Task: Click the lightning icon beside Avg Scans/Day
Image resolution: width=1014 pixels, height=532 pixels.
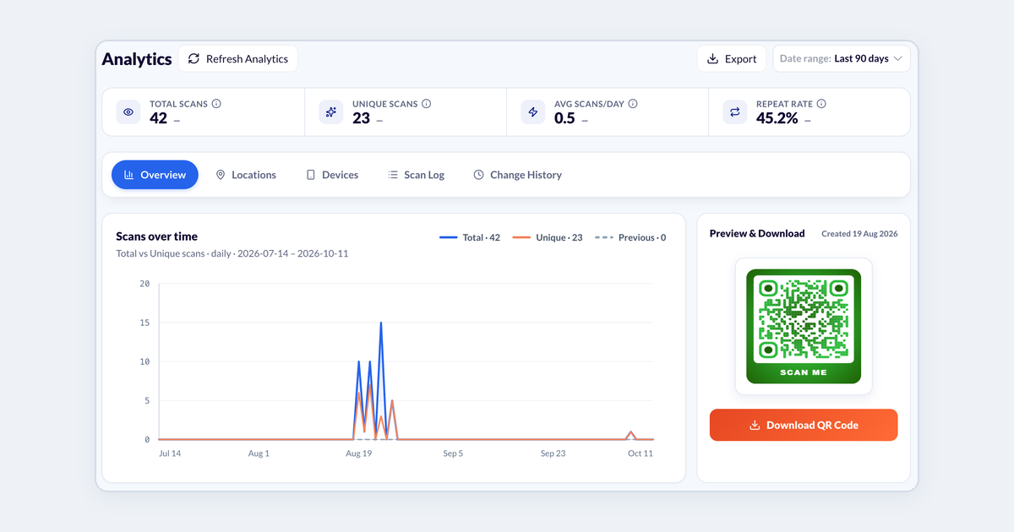Action: point(533,111)
